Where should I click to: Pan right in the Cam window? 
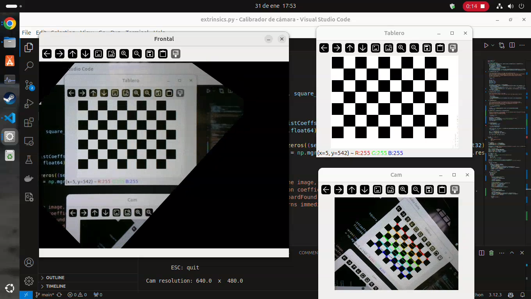pyautogui.click(x=339, y=190)
